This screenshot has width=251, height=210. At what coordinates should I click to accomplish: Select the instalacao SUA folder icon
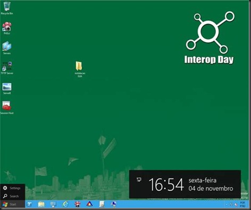tap(79, 69)
